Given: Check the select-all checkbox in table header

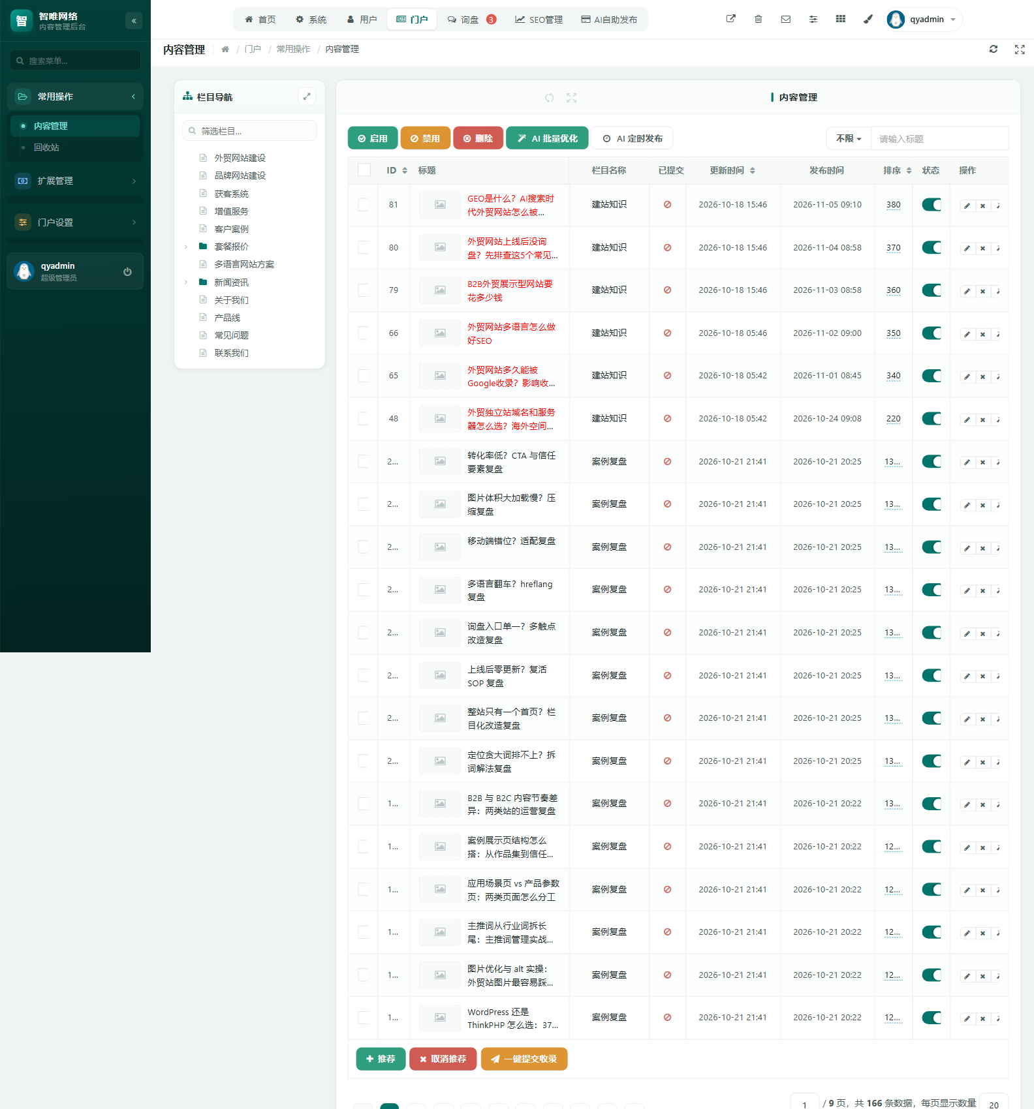Looking at the screenshot, I should click(x=364, y=170).
